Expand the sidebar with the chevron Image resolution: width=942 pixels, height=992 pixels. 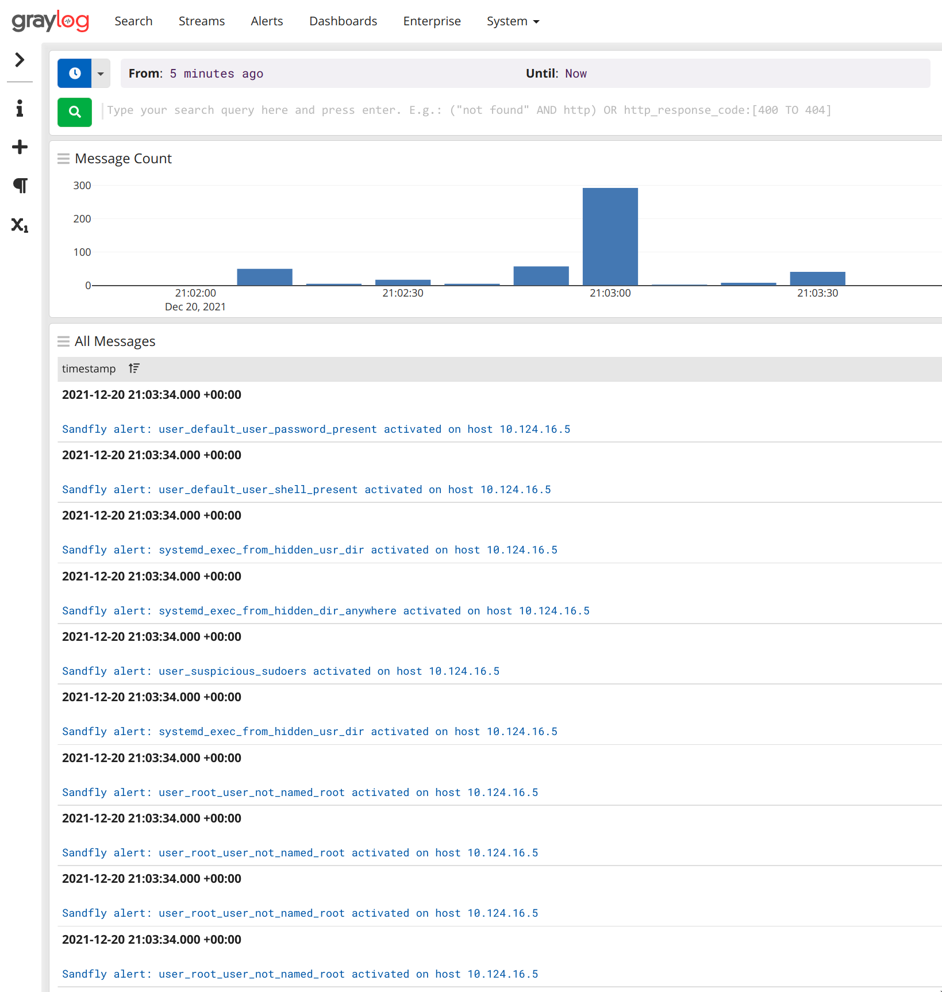(x=20, y=60)
